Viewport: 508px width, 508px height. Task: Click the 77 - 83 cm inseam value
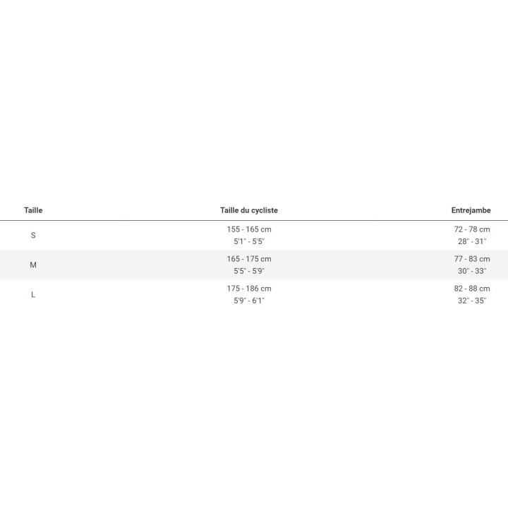(x=472, y=260)
